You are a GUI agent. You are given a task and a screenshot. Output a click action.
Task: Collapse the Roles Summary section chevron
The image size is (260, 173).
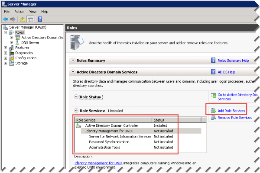click(73, 61)
